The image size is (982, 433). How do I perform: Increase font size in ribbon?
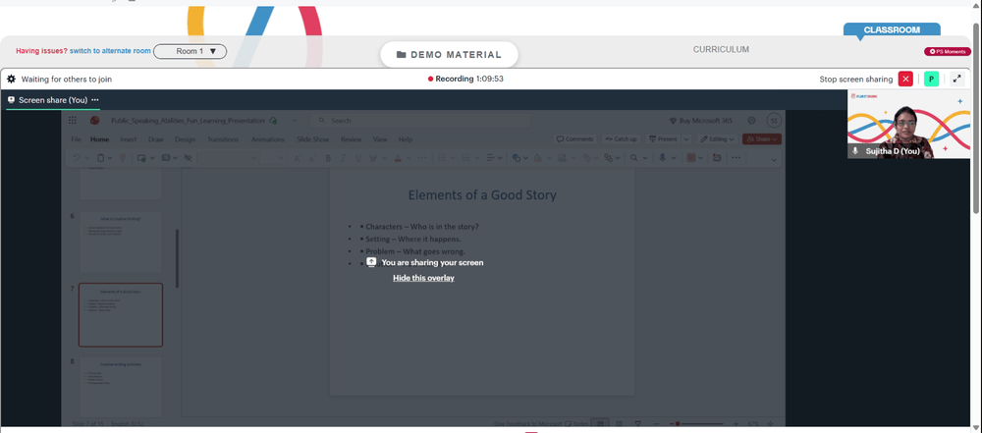coord(297,158)
